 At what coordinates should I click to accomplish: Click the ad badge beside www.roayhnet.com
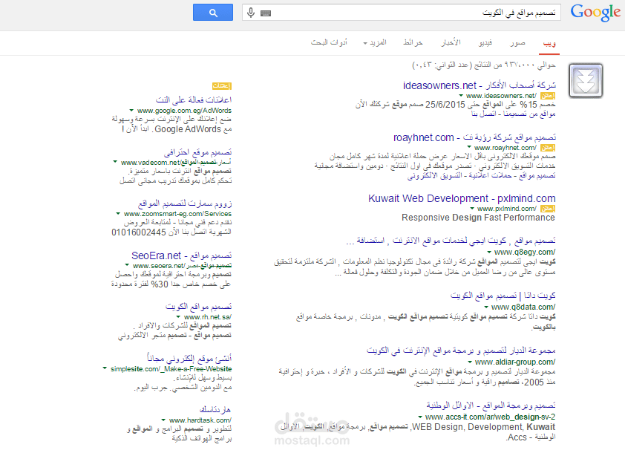click(x=548, y=148)
